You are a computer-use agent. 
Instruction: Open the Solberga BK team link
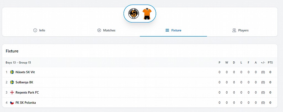click(x=24, y=82)
